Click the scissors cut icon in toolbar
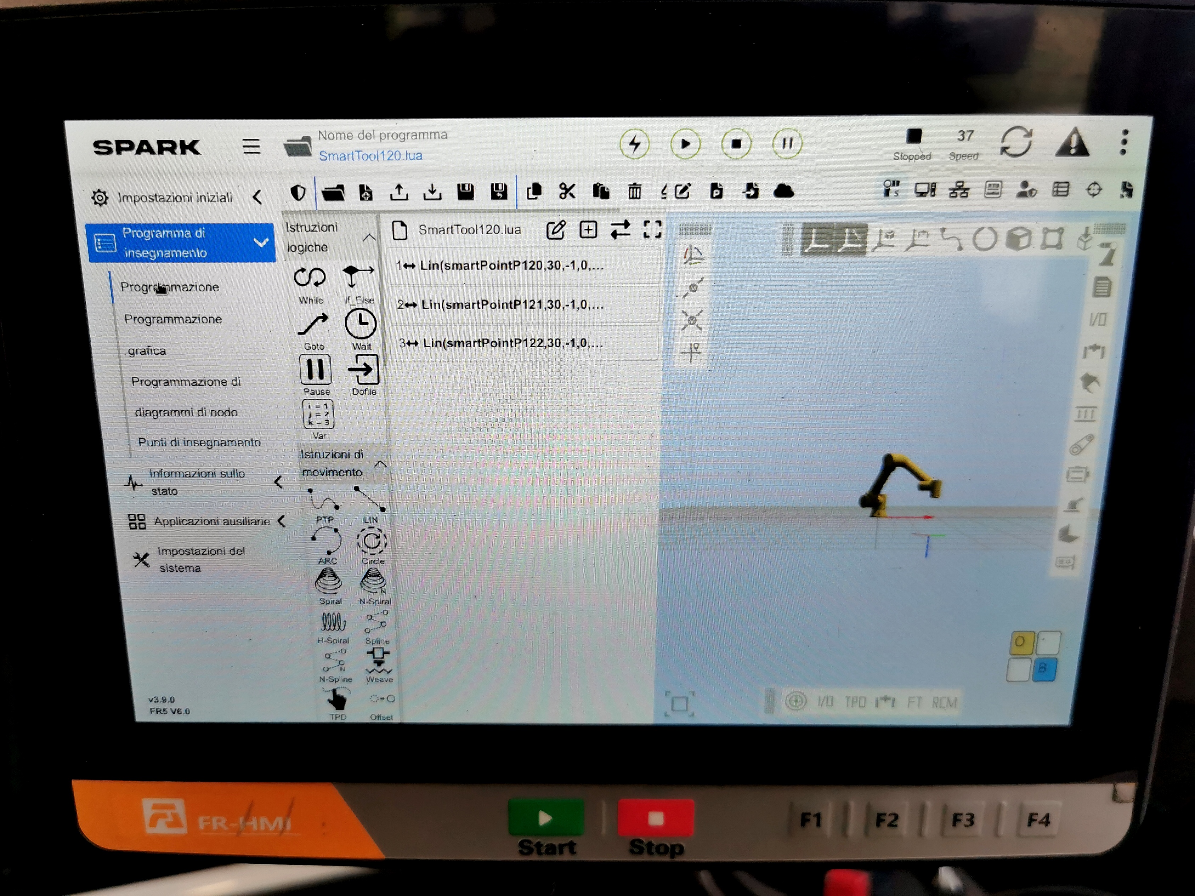The height and width of the screenshot is (896, 1195). click(x=568, y=191)
